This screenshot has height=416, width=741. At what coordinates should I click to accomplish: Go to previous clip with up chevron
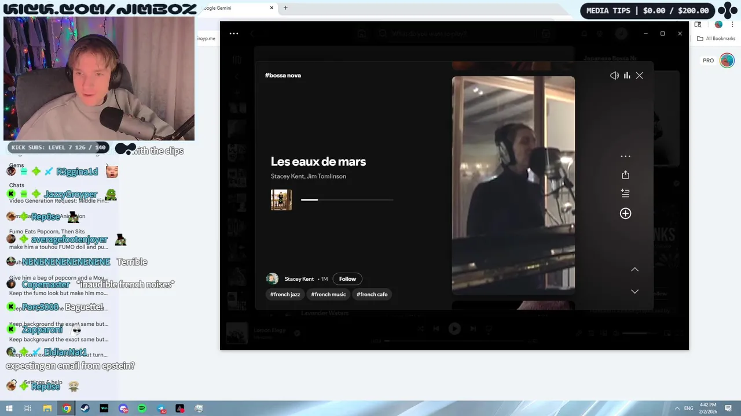coord(634,269)
